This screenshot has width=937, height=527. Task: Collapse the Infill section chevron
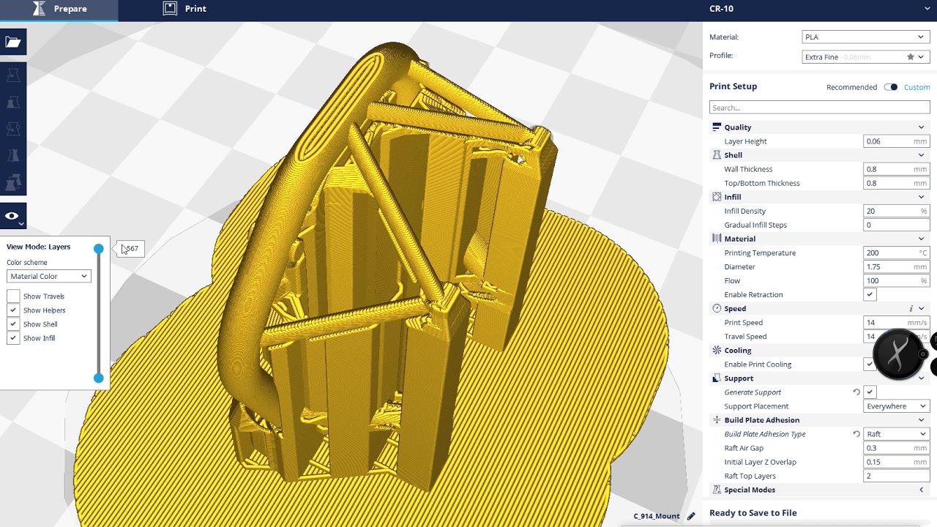921,197
